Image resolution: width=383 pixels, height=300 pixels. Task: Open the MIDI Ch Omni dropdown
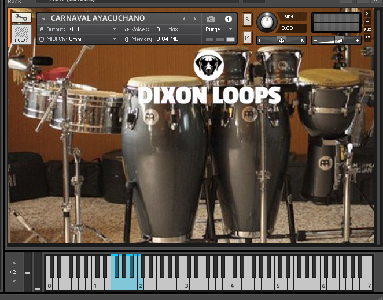(114, 39)
